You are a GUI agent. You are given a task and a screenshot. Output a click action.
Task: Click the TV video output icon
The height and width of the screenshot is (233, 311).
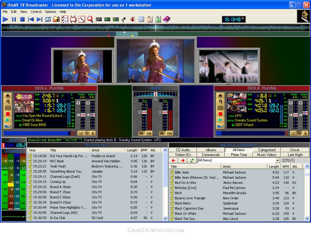point(73,19)
